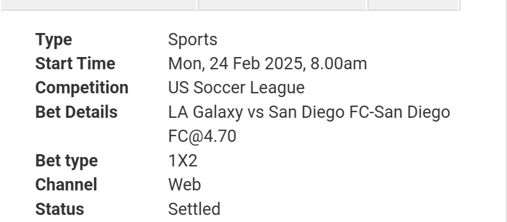Select the Sports type value

pyautogui.click(x=193, y=40)
